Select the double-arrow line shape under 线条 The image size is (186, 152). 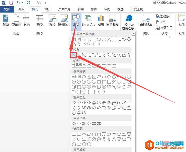tap(84, 55)
